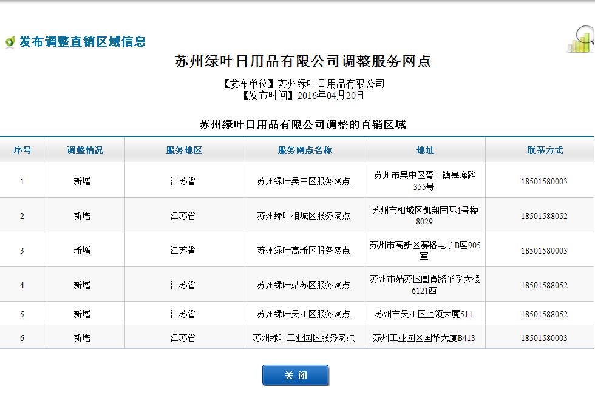The image size is (595, 398).
Task: Click the 发布调整直销区域信息 section title
Action: click(x=83, y=42)
